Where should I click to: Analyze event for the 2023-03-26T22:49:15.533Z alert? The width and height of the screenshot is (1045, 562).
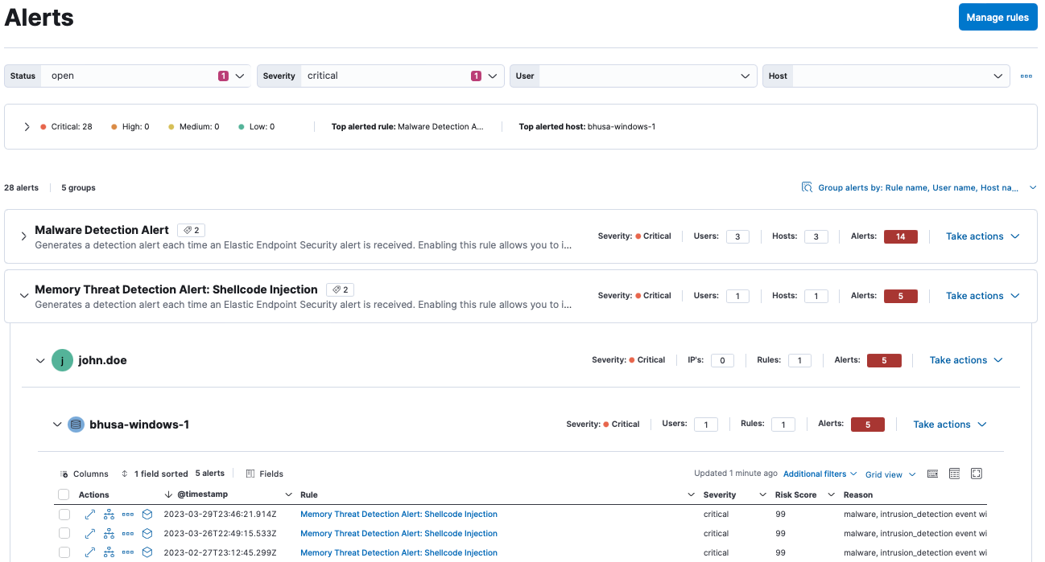click(x=109, y=533)
